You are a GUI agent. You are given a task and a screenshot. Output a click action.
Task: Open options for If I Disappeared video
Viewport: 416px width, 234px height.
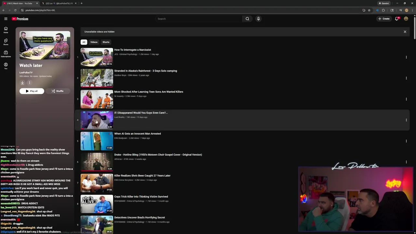coord(406,120)
